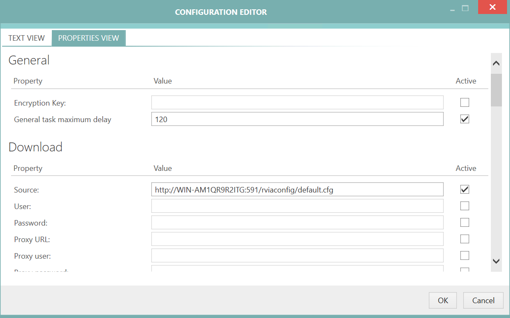Activate the User property checkbox
This screenshot has height=318, width=510.
click(465, 206)
